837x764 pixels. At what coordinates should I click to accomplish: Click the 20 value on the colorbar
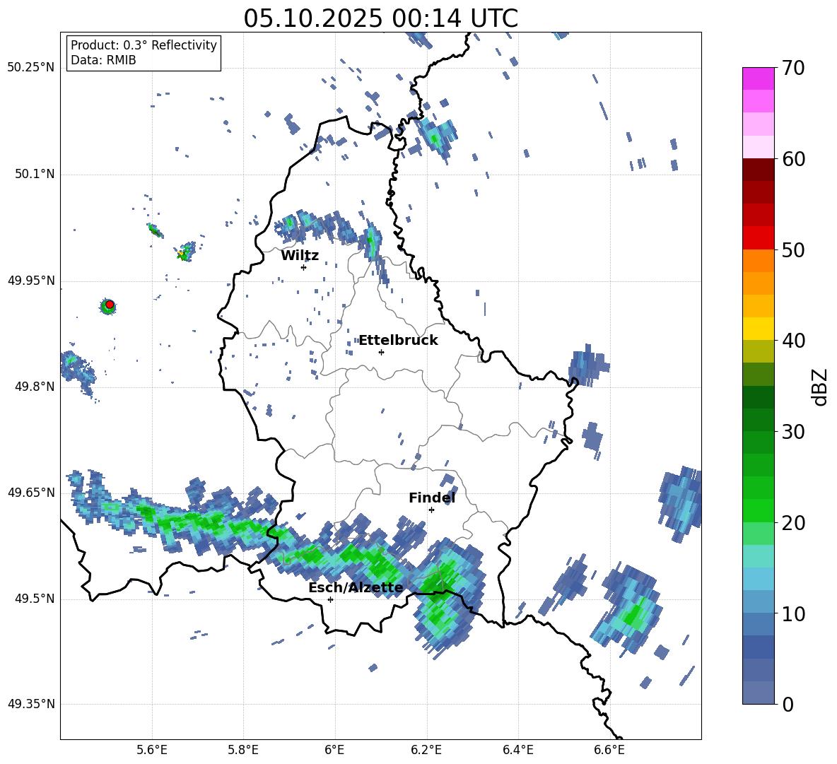click(x=793, y=523)
